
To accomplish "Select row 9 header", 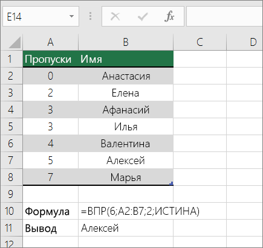I will pyautogui.click(x=11, y=194).
